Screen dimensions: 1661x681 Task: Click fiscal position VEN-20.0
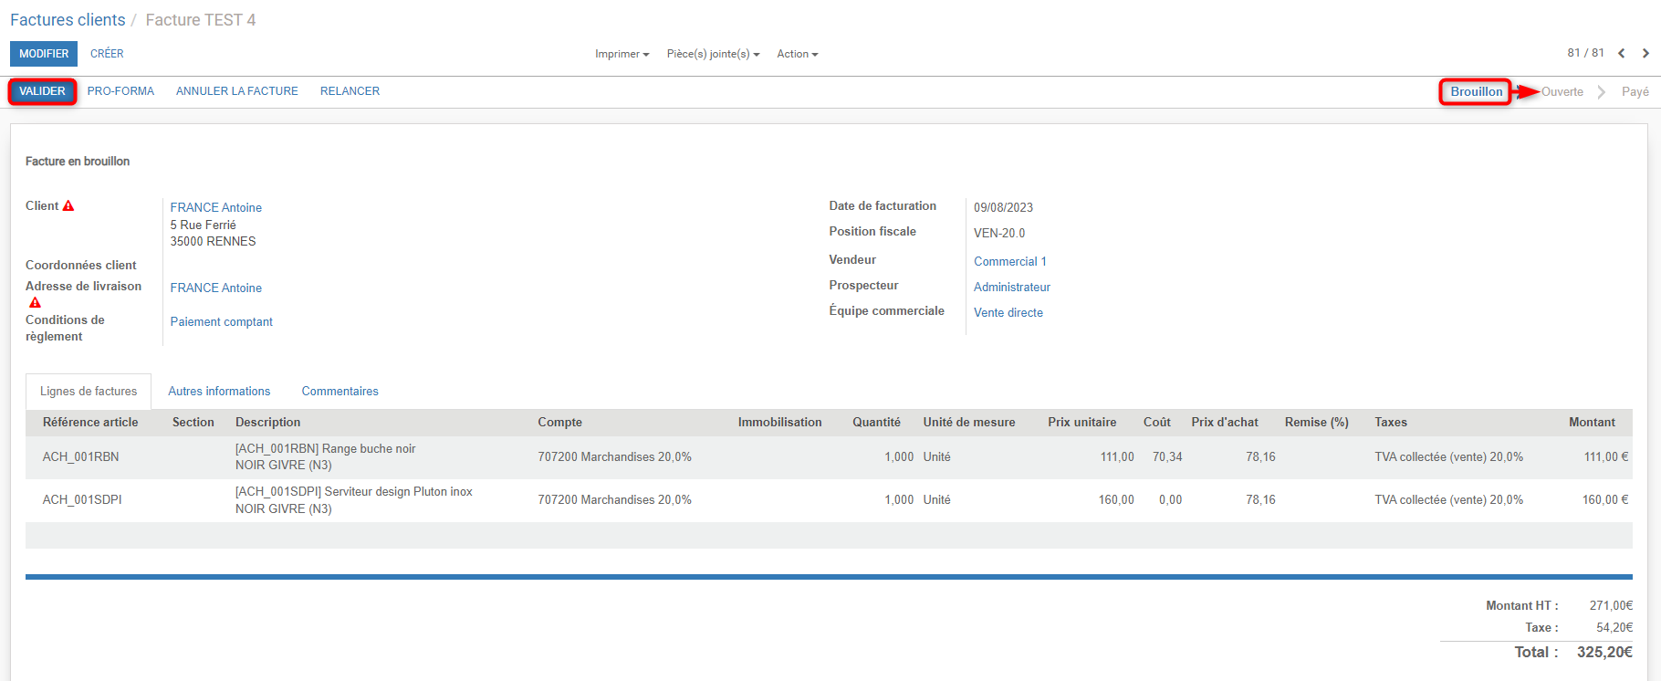999,234
